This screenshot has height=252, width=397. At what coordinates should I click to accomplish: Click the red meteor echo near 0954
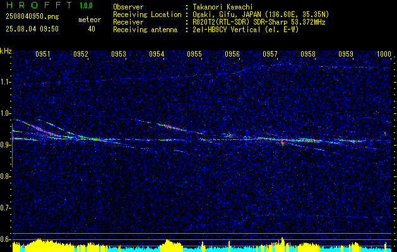point(172,127)
